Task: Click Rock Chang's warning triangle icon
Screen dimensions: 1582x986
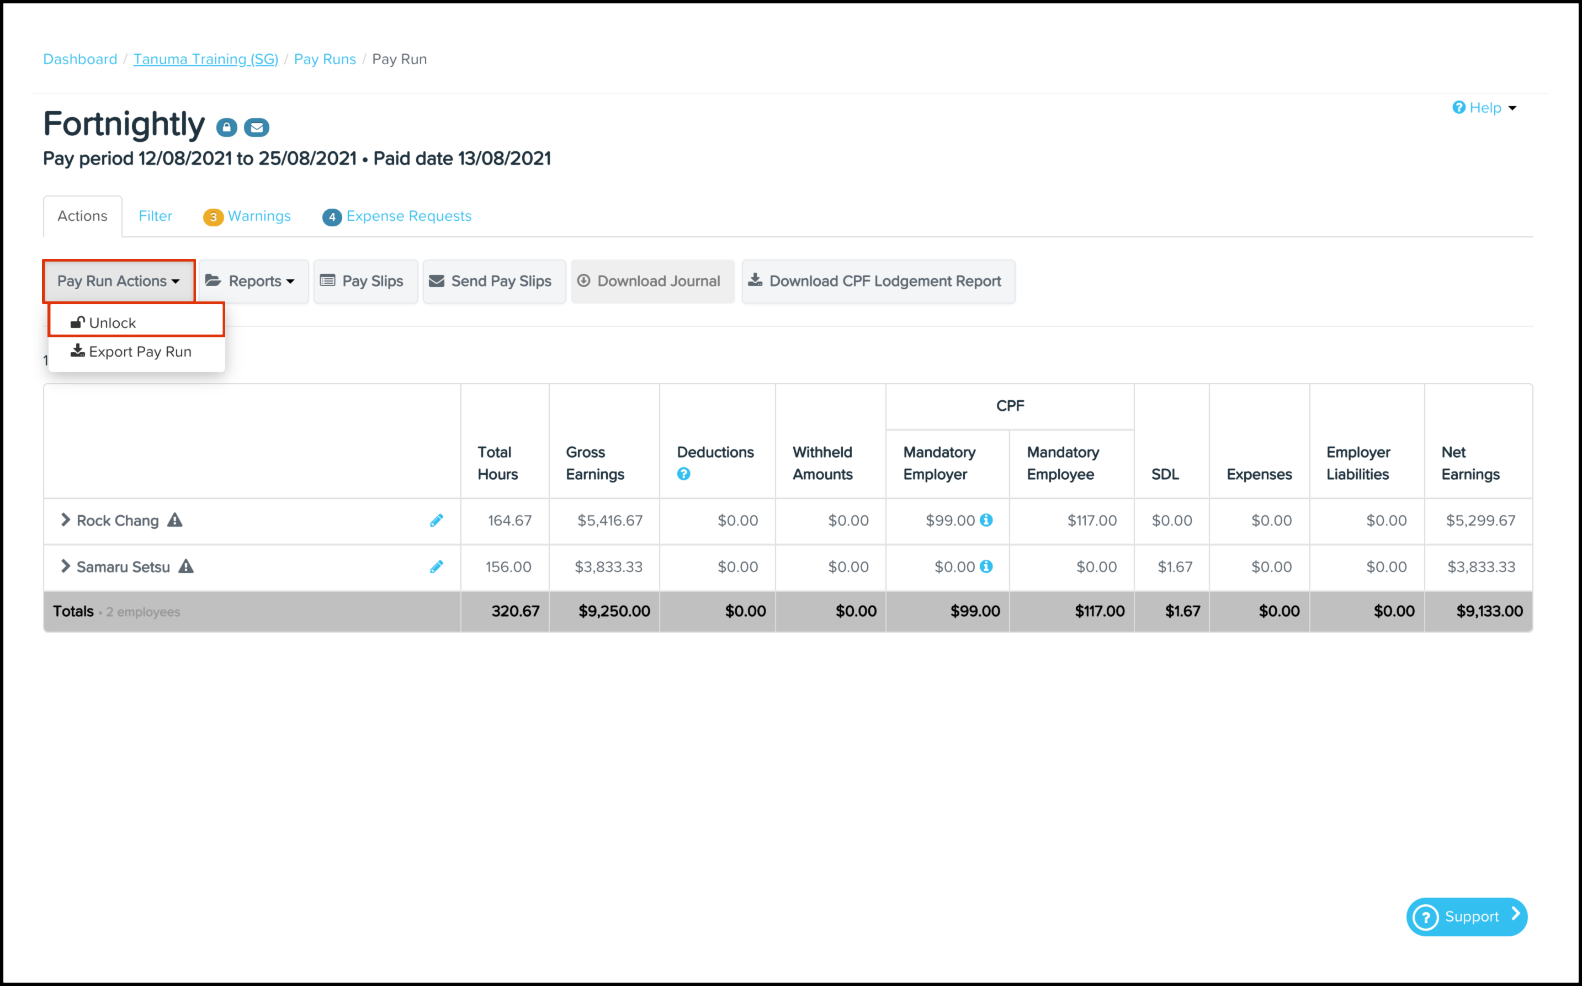Action: coord(174,521)
